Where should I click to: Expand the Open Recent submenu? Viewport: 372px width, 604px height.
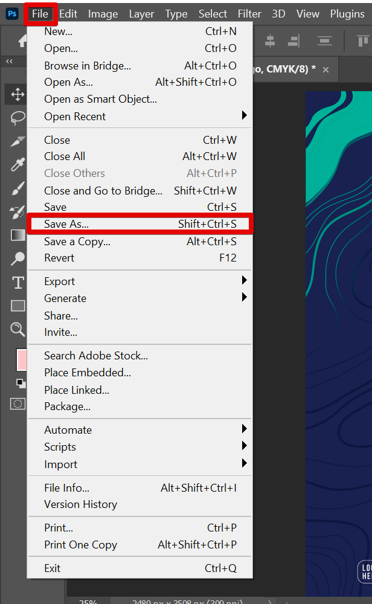tap(245, 115)
